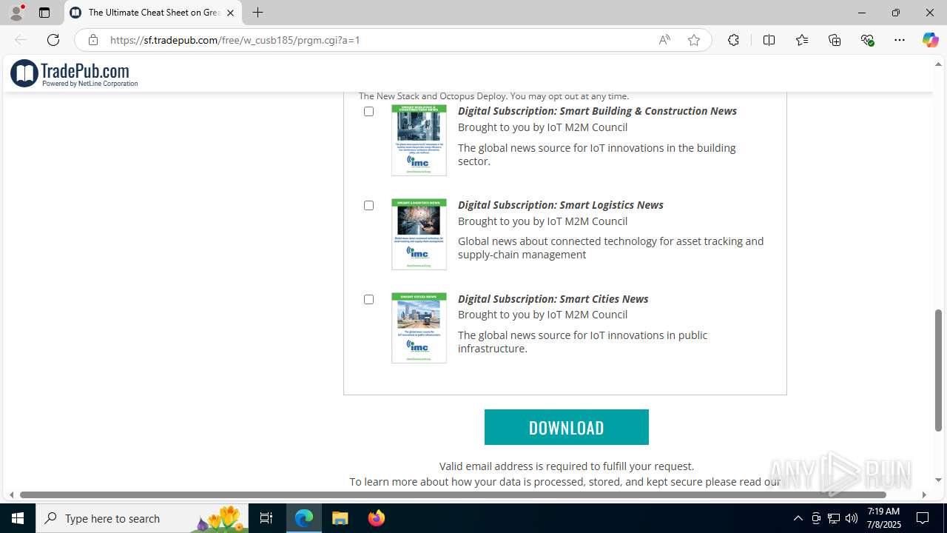The width and height of the screenshot is (947, 533).
Task: Enable Split screen view
Action: [769, 40]
